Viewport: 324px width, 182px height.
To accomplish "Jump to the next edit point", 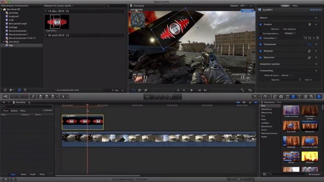I will 206,90.
